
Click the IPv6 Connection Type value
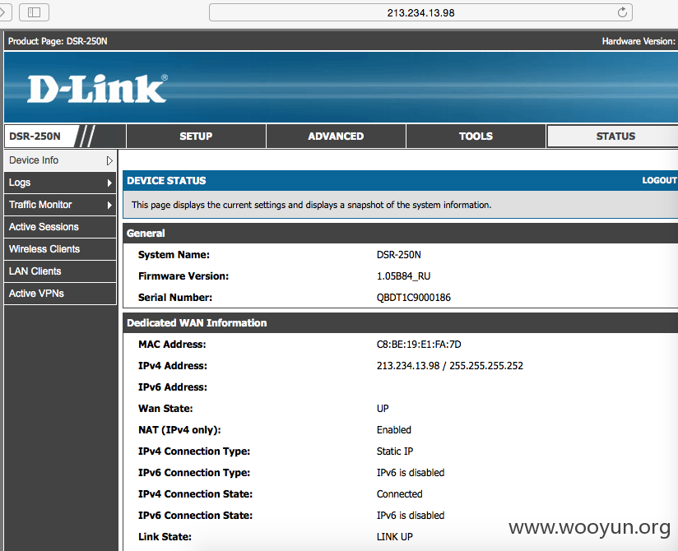pos(411,473)
